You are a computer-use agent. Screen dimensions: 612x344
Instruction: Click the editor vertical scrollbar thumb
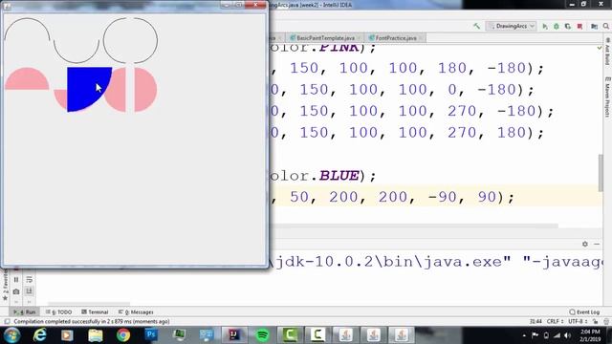[x=601, y=173]
